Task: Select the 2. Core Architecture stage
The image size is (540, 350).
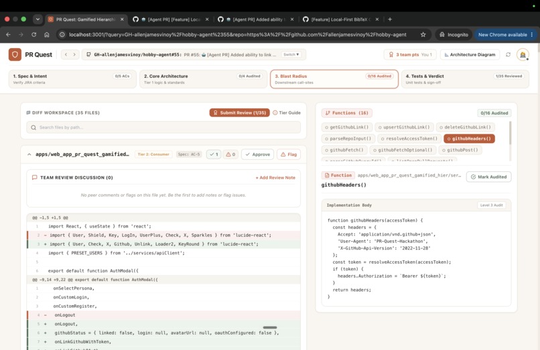Action: (203, 79)
